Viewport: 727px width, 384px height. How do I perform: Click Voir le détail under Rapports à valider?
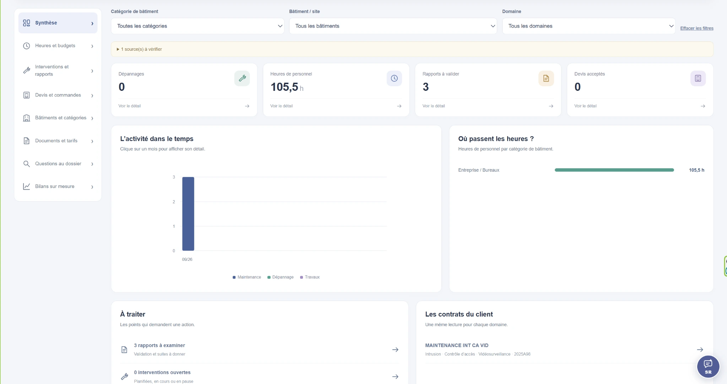point(434,106)
